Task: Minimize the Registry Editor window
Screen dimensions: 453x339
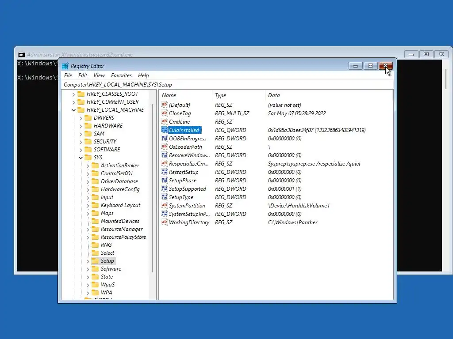Action: (x=355, y=66)
